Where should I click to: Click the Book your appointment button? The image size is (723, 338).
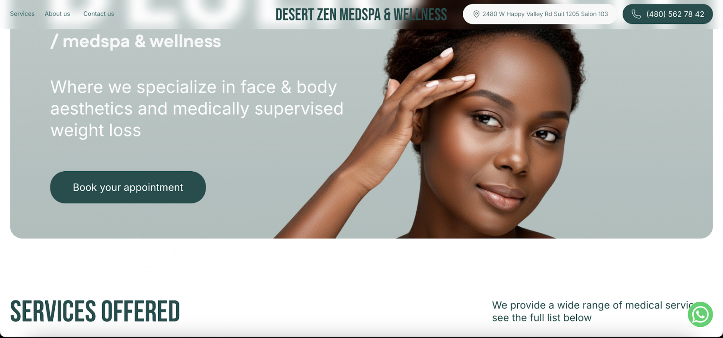[128, 187]
